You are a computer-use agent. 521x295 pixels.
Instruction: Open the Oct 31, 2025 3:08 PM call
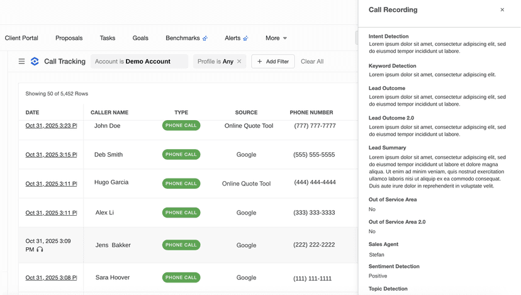click(x=51, y=278)
